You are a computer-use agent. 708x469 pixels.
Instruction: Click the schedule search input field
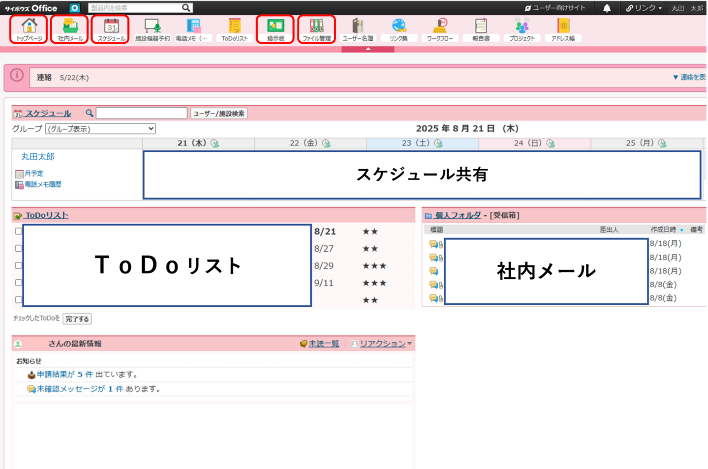[x=141, y=114]
